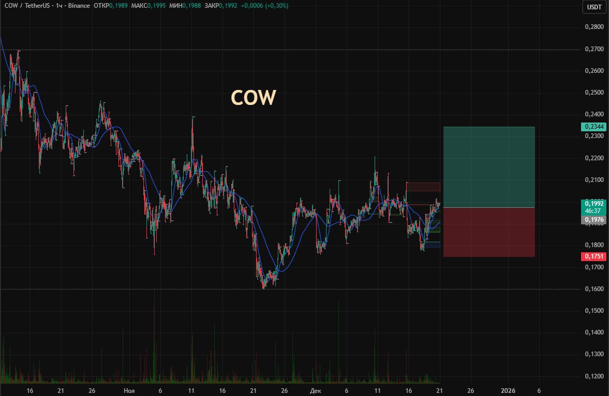Click the Ноя month label on time axis
This screenshot has width=609, height=396.
129,390
